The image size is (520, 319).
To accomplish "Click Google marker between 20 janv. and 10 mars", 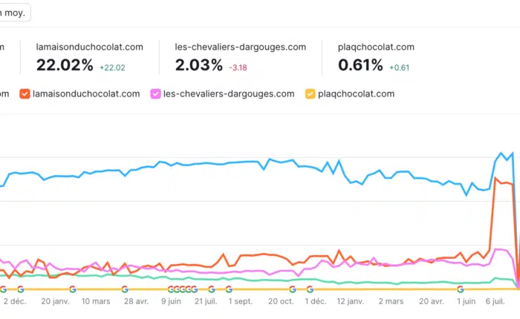I will click(x=72, y=289).
